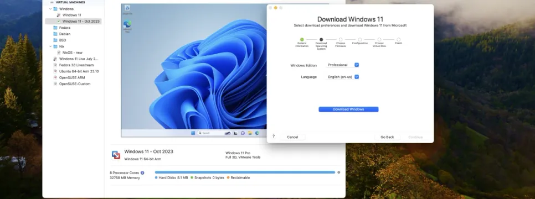Click the Download Windows button
535x199 pixels.
tap(348, 109)
